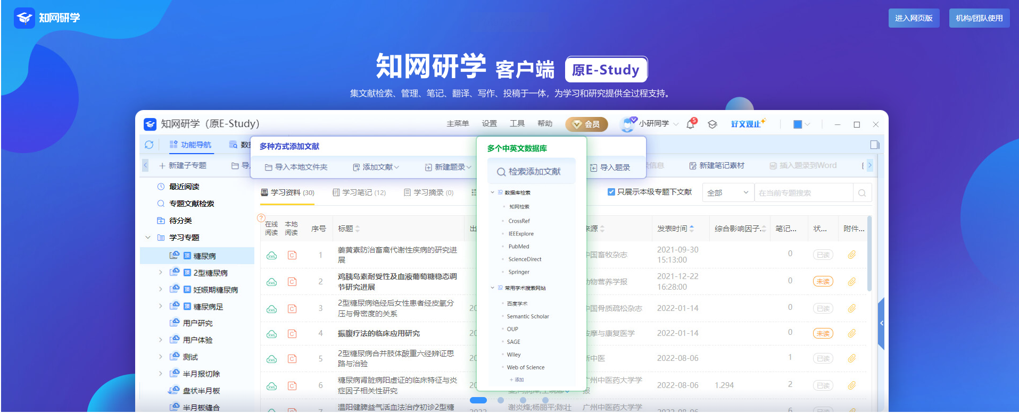The image size is (1019, 413).
Task: Switch to 学习笔记 tab
Action: click(359, 192)
